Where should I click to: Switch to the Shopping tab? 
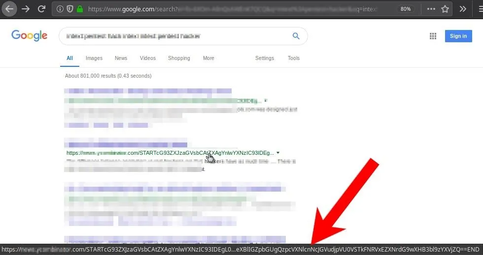[x=179, y=58]
